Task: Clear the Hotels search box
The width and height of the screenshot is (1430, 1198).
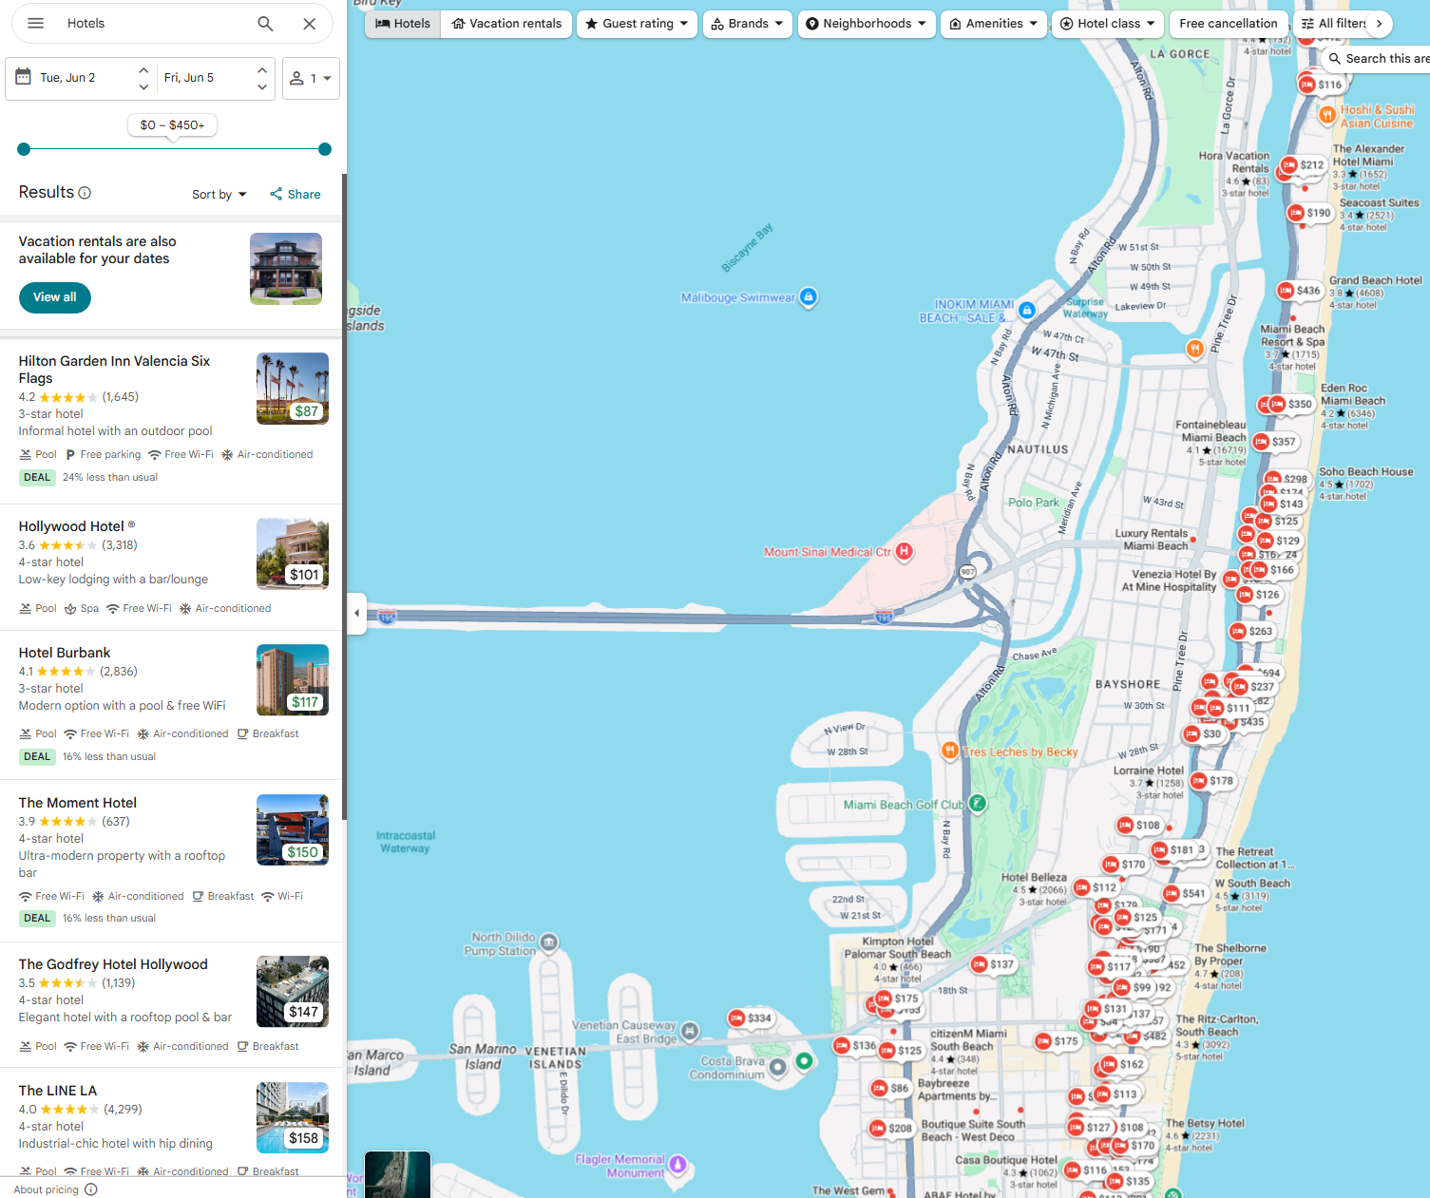Action: 310,24
